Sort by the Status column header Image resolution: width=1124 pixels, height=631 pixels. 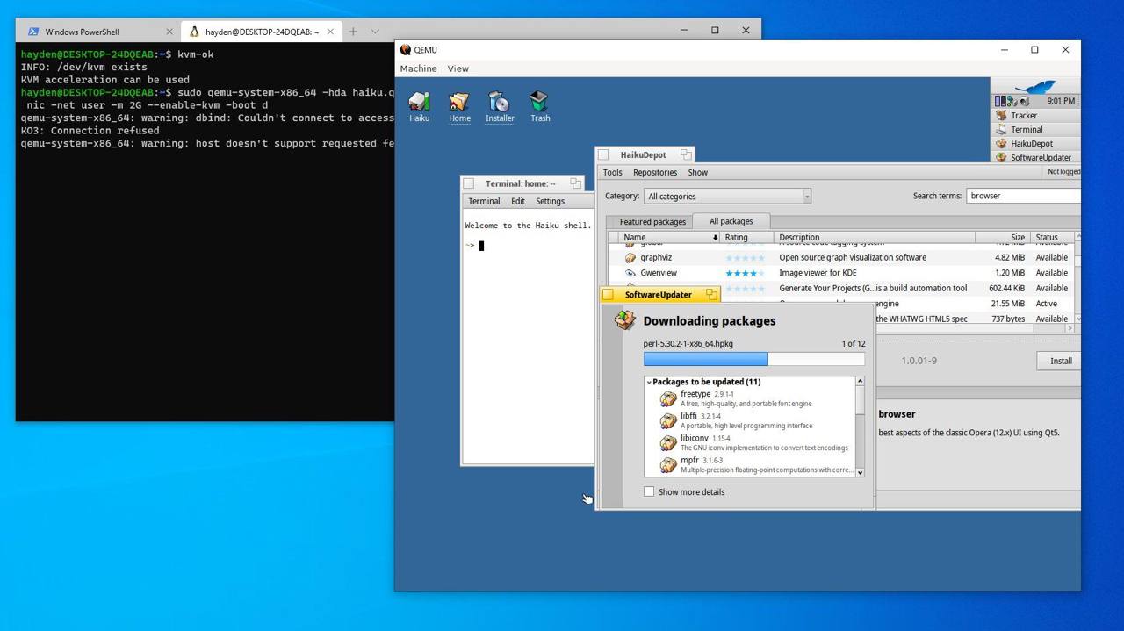[1051, 237]
